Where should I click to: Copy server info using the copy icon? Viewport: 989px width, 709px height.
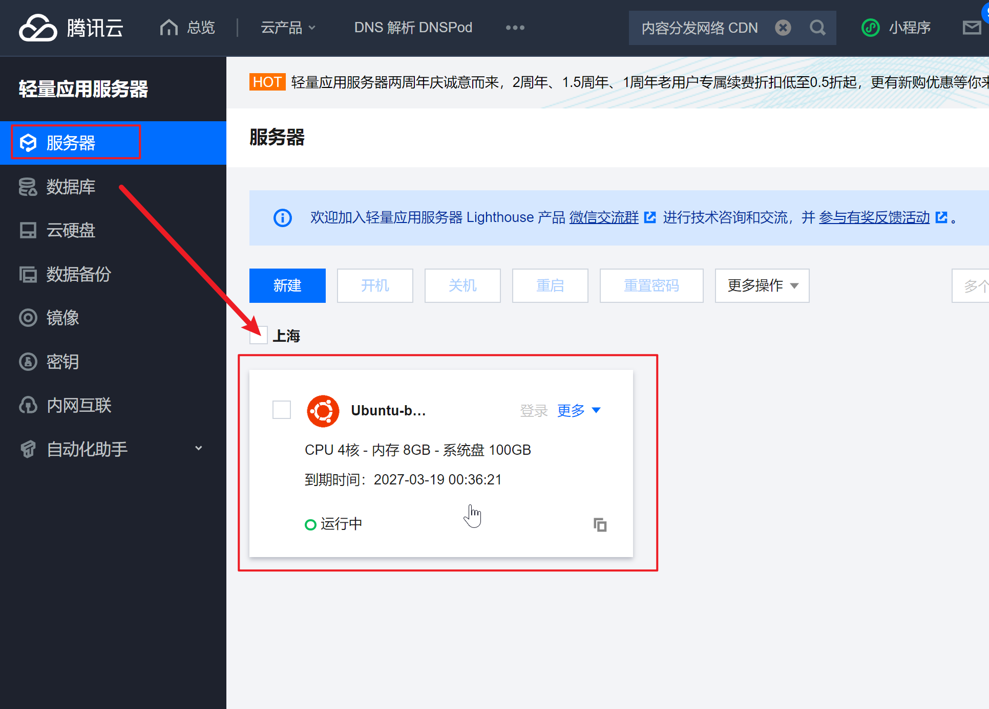point(600,524)
